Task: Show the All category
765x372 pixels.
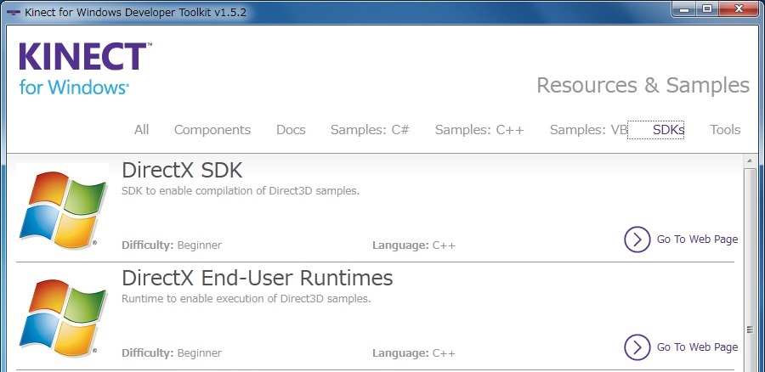Action: (141, 130)
